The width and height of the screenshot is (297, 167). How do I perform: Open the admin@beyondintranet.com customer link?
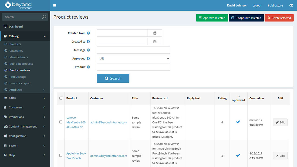tap(108, 122)
